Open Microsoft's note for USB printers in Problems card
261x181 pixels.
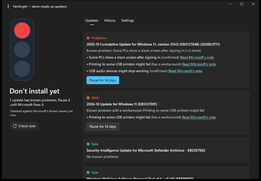coord(199,64)
